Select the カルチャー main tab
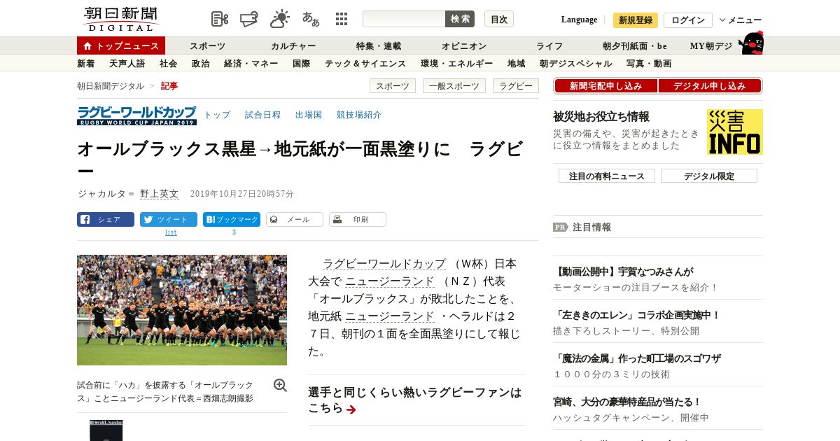Image resolution: width=840 pixels, height=441 pixels. click(293, 46)
